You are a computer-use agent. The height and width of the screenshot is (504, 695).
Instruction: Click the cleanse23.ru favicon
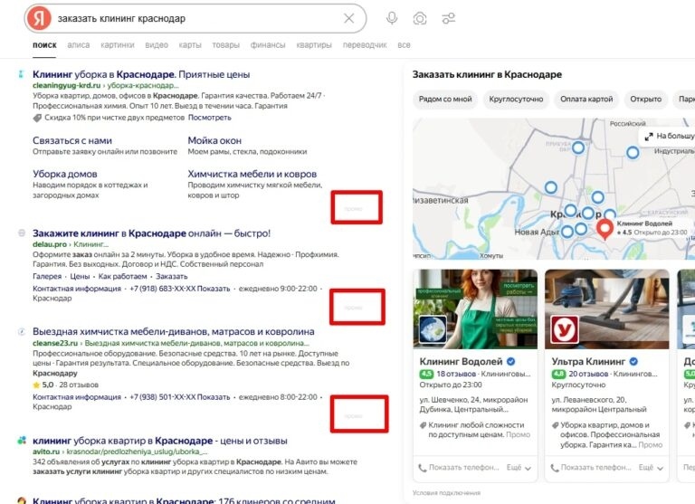(x=22, y=331)
